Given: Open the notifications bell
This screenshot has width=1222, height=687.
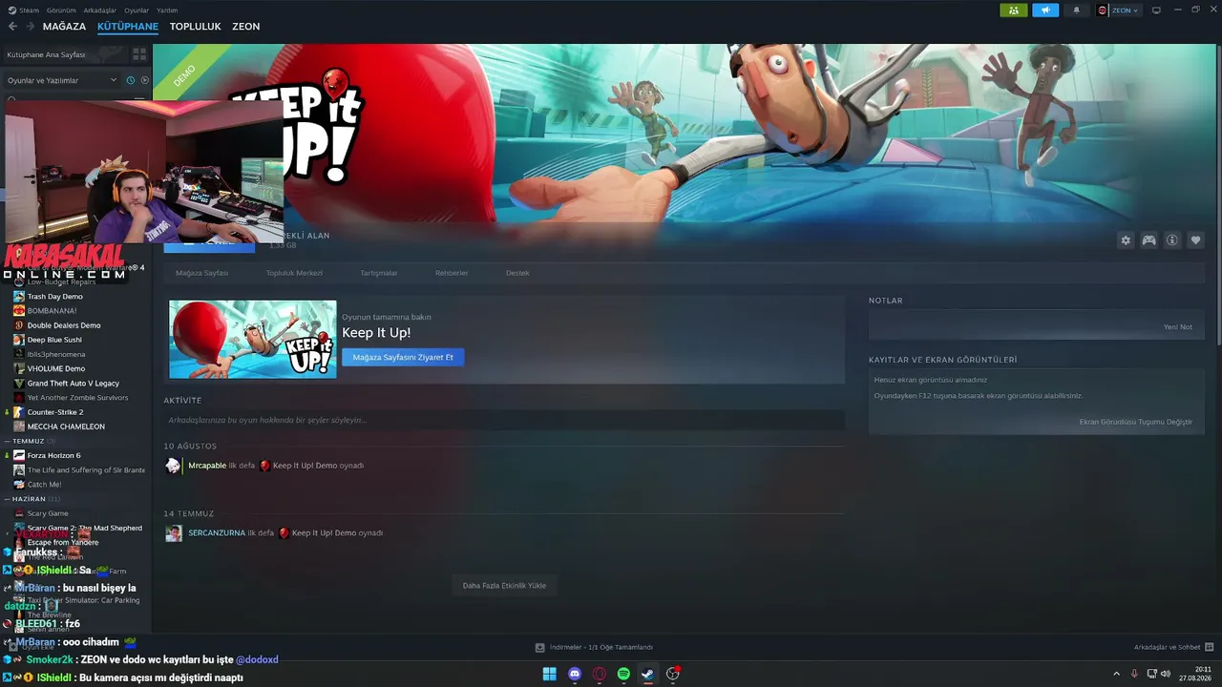Looking at the screenshot, I should point(1077,10).
